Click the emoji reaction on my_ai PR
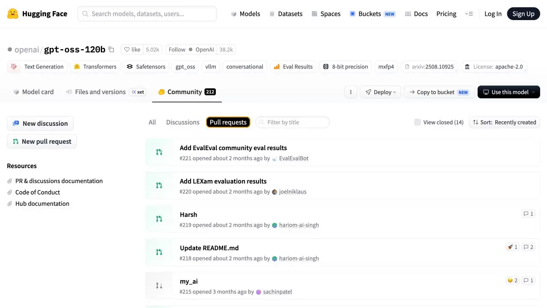This screenshot has width=547, height=308. [512, 280]
